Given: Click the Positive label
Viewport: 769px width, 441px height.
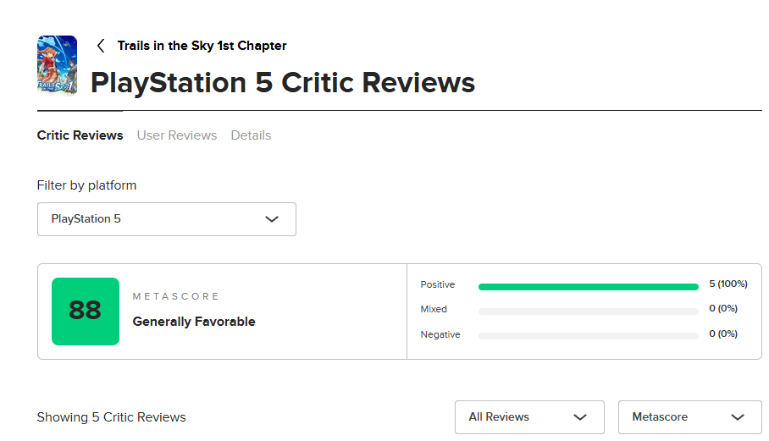Looking at the screenshot, I should [x=438, y=285].
